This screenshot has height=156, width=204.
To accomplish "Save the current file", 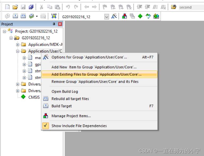I will click(x=23, y=7).
